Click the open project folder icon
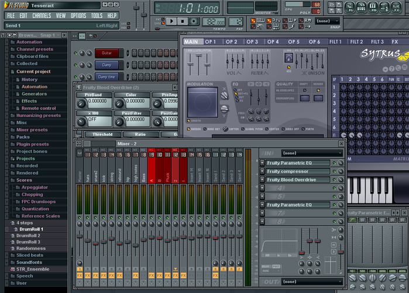 332,5
